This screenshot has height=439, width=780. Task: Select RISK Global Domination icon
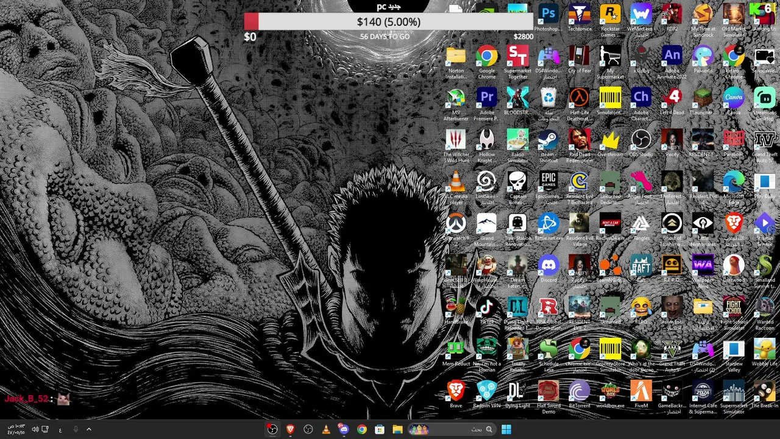tap(548, 315)
